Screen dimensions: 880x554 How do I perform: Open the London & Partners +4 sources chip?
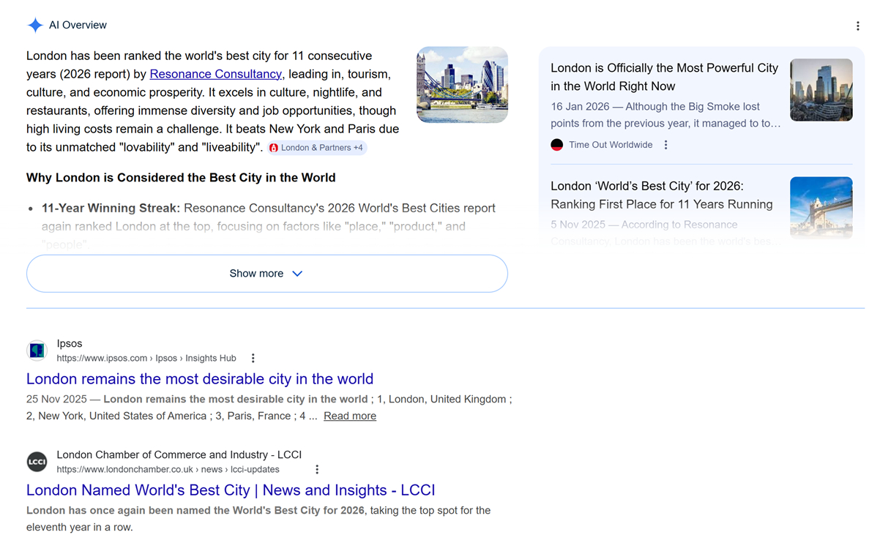click(317, 148)
